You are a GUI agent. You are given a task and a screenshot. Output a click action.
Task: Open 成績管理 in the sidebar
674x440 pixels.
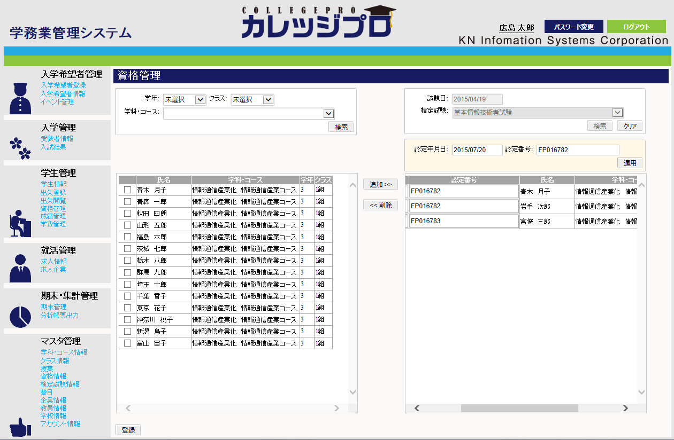[53, 216]
